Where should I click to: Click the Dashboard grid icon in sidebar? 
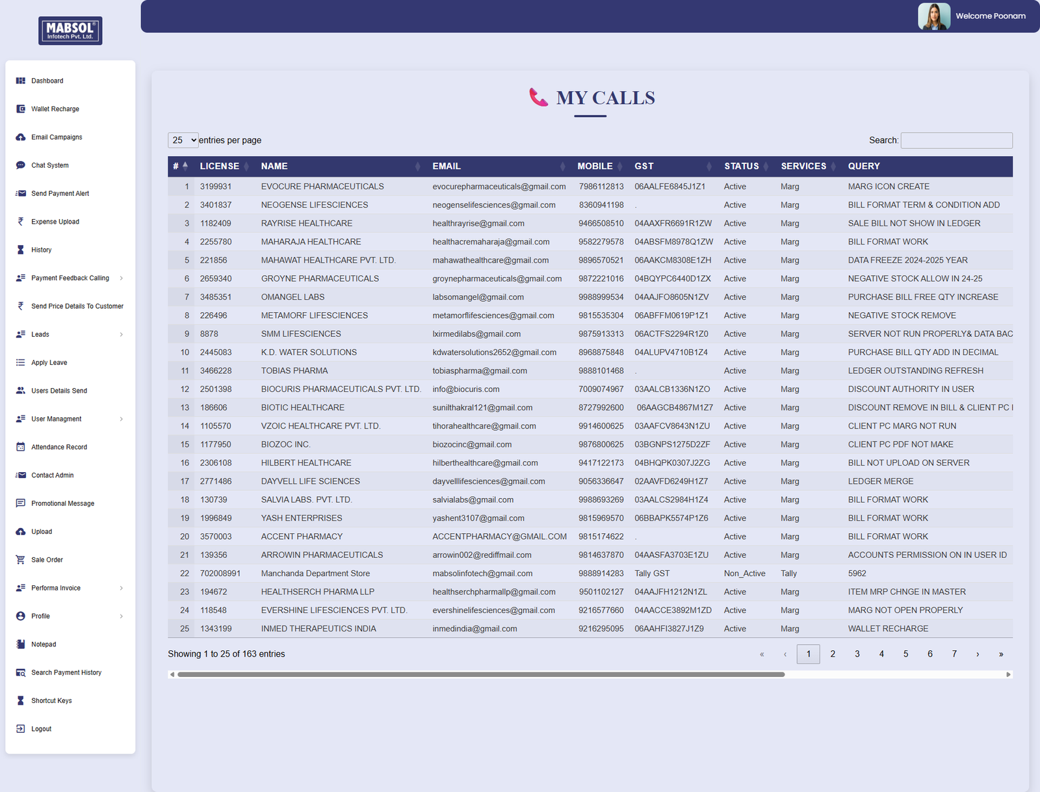21,81
